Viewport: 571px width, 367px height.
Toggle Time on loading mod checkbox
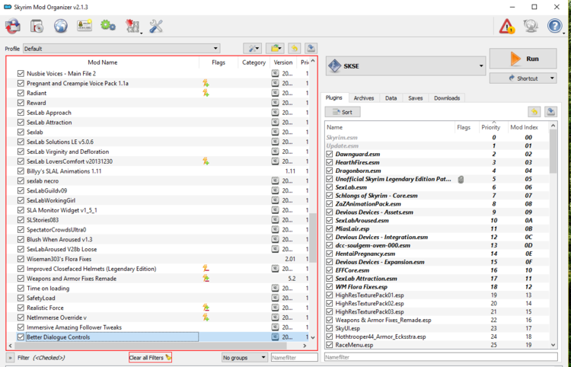coord(21,289)
